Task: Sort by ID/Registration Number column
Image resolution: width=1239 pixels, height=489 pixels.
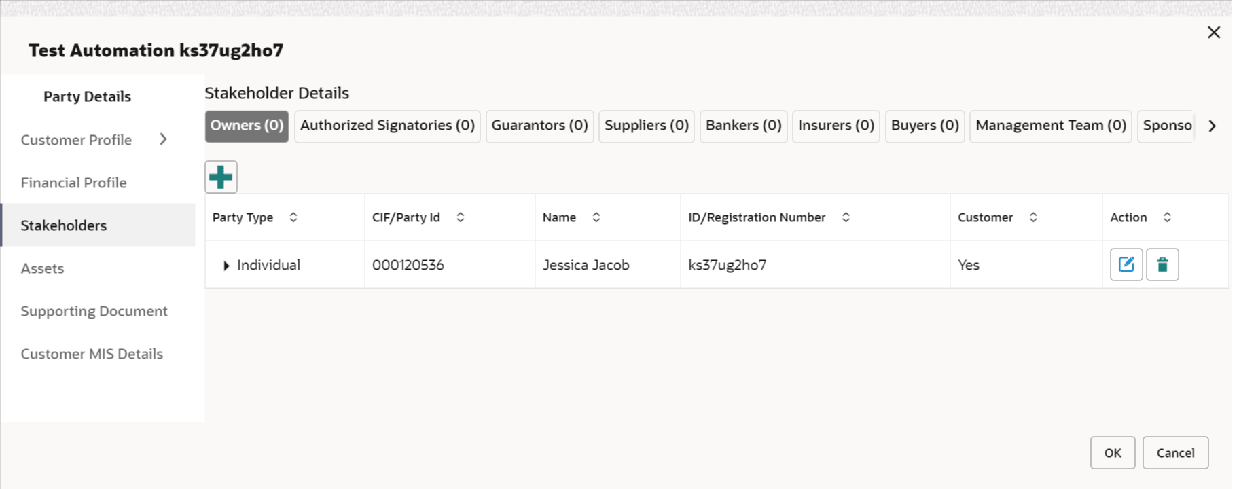Action: (846, 217)
